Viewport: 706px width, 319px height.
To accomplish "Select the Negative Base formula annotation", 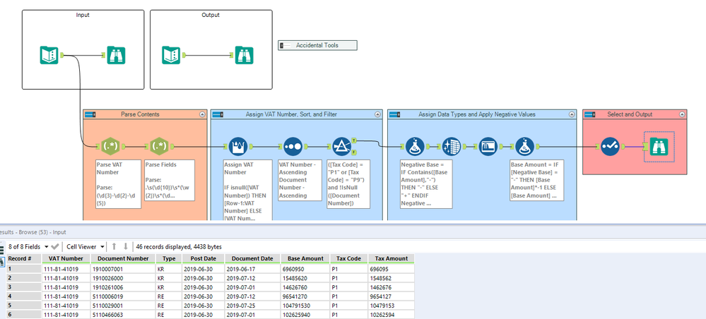I will 426,184.
